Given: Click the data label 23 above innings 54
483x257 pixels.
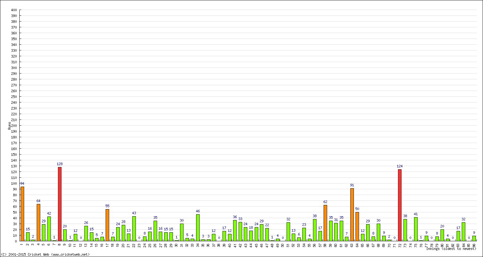Looking at the screenshot, I should [304, 225].
